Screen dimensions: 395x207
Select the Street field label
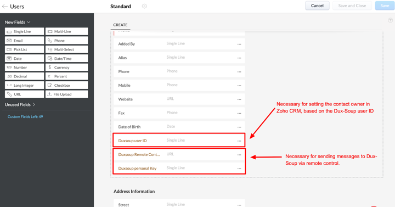pyautogui.click(x=123, y=205)
